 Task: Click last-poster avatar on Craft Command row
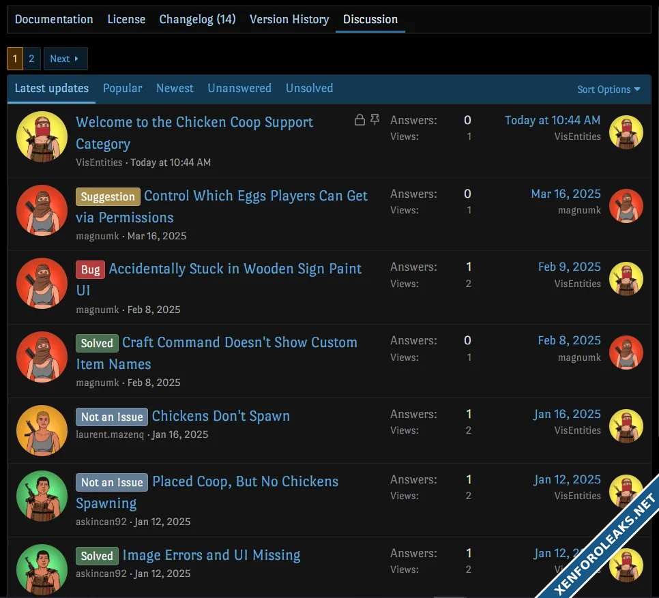click(x=626, y=353)
